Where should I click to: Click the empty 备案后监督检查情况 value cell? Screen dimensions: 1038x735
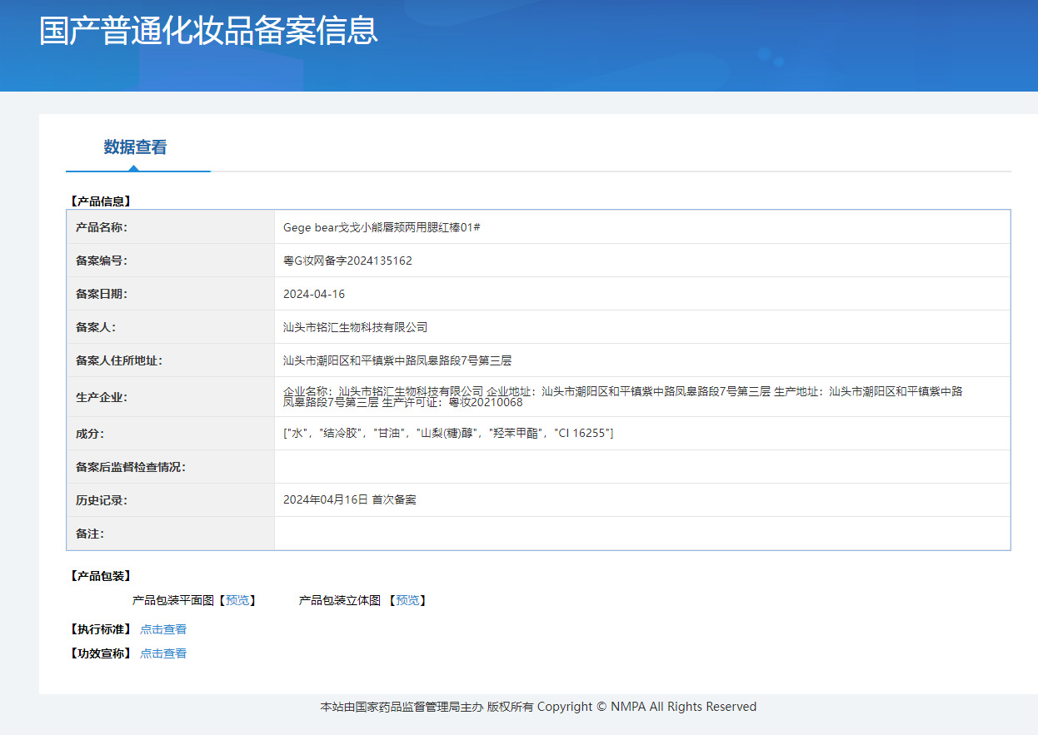pyautogui.click(x=641, y=467)
